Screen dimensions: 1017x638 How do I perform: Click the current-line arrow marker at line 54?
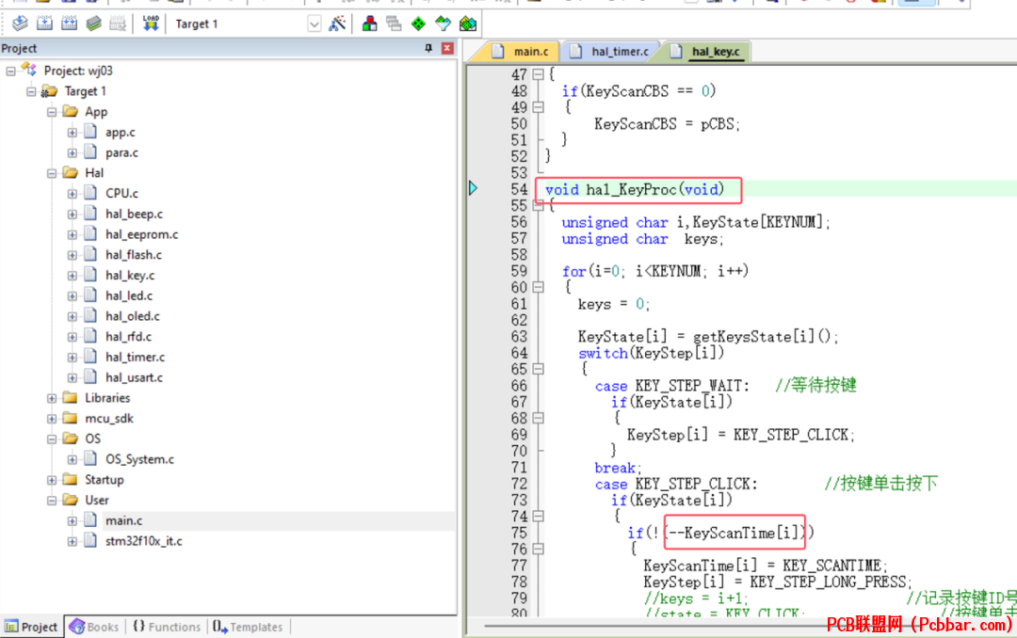[473, 188]
